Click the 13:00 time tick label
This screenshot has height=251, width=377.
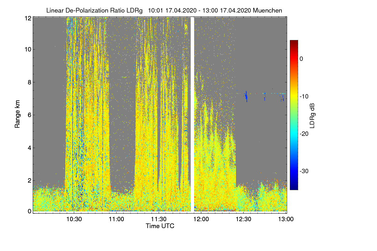pyautogui.click(x=286, y=219)
